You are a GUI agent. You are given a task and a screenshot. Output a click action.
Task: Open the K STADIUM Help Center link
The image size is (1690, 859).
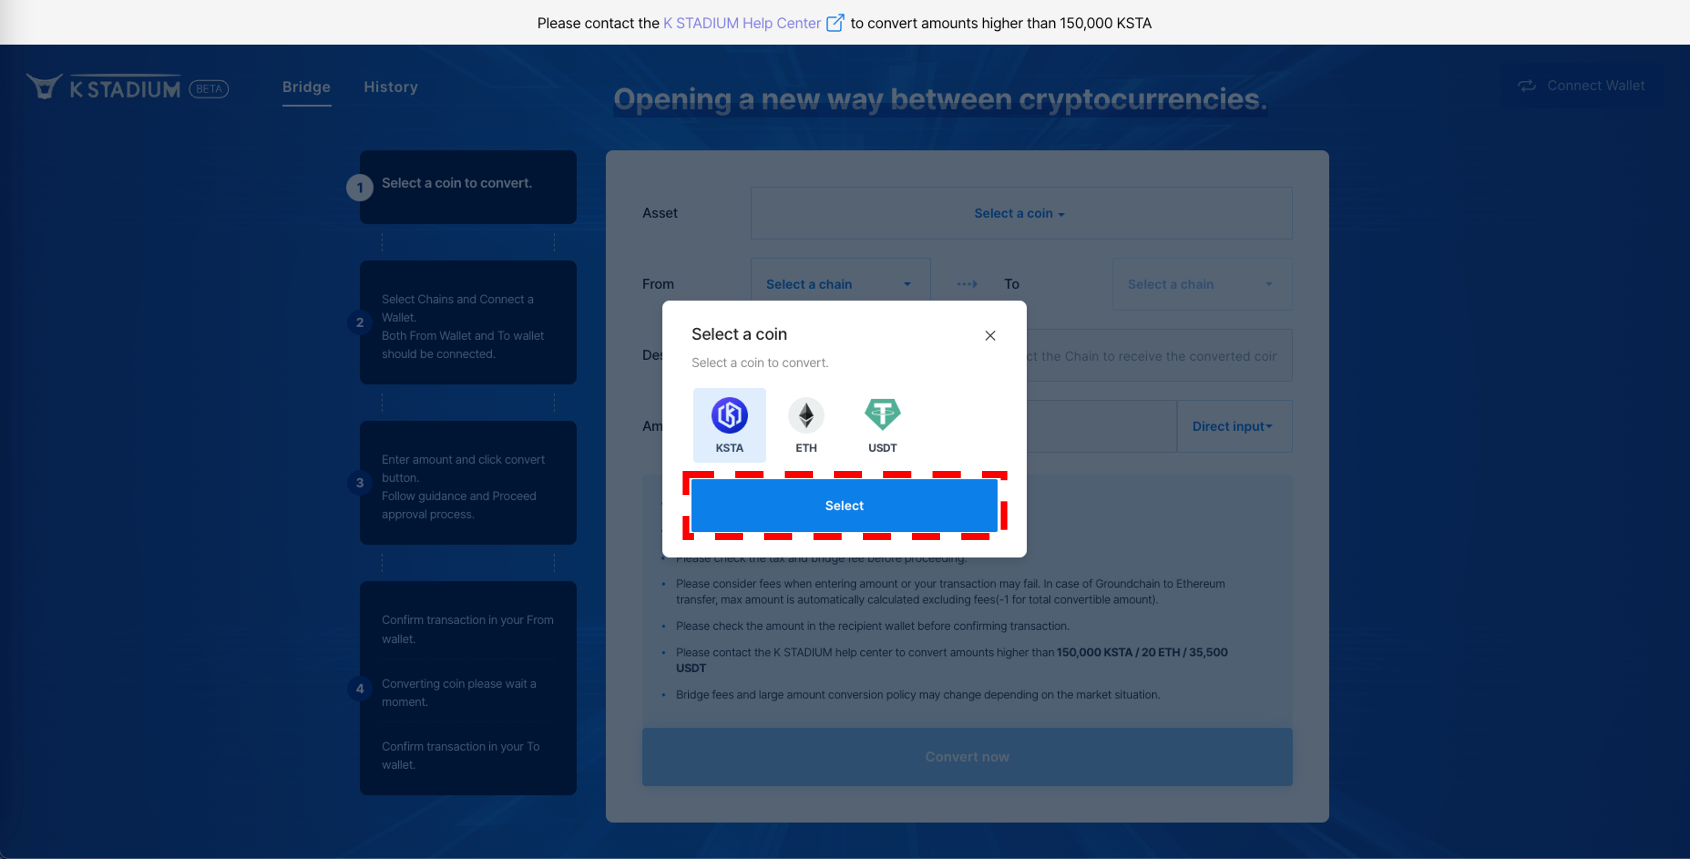coord(741,23)
